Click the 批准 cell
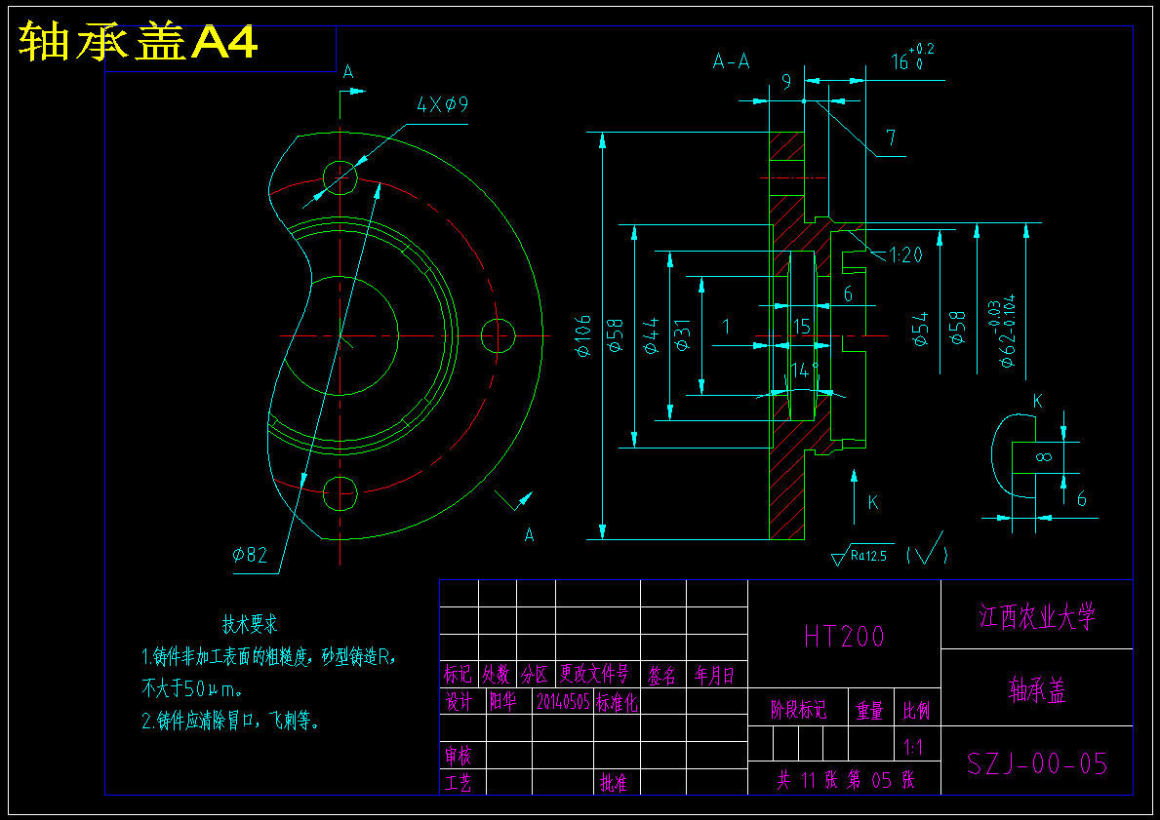The height and width of the screenshot is (820, 1160). click(614, 783)
